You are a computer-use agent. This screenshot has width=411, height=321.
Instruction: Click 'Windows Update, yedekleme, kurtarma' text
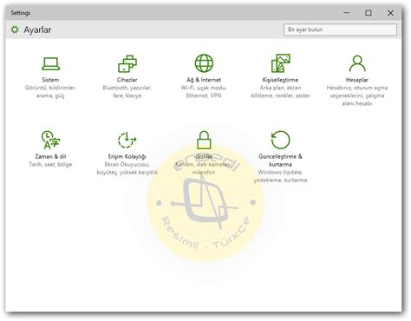[x=280, y=176]
